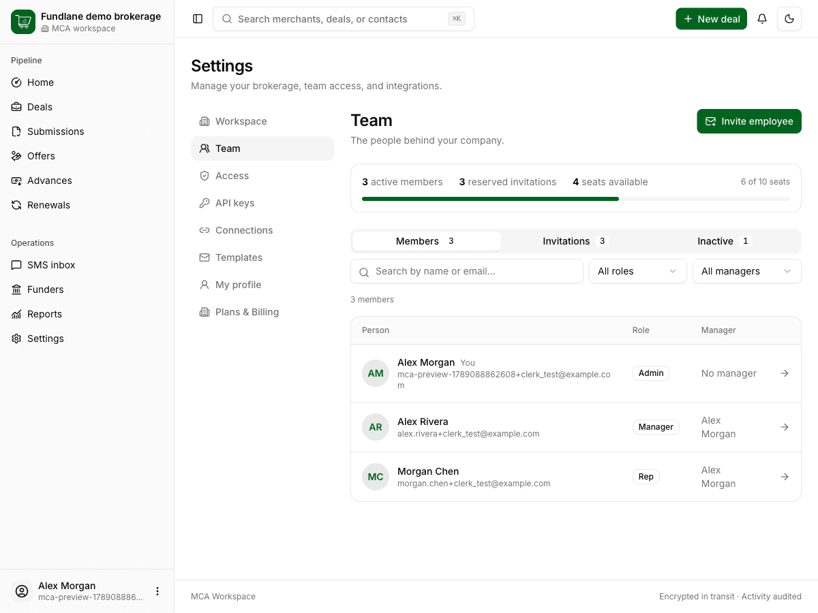818x613 pixels.
Task: Click the New deal button
Action: pos(712,19)
